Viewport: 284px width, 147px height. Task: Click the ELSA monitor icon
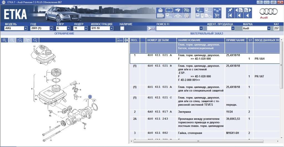click(199, 10)
